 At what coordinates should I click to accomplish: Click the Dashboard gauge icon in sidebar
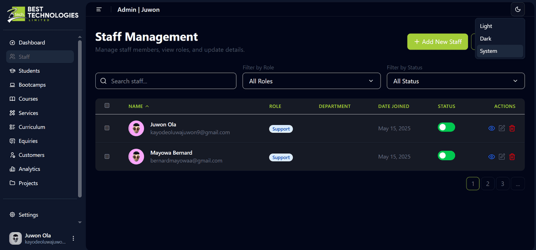point(12,43)
